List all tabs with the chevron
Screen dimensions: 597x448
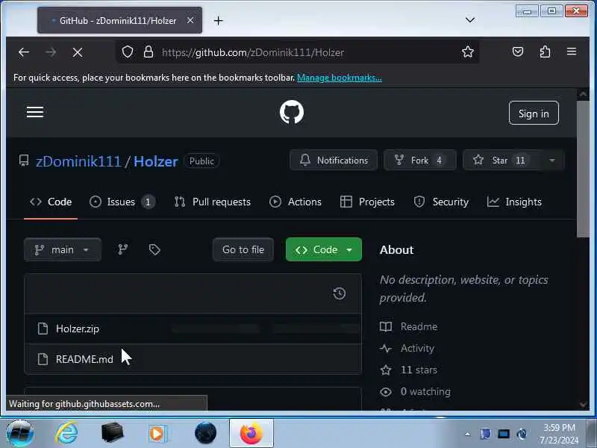pos(470,20)
